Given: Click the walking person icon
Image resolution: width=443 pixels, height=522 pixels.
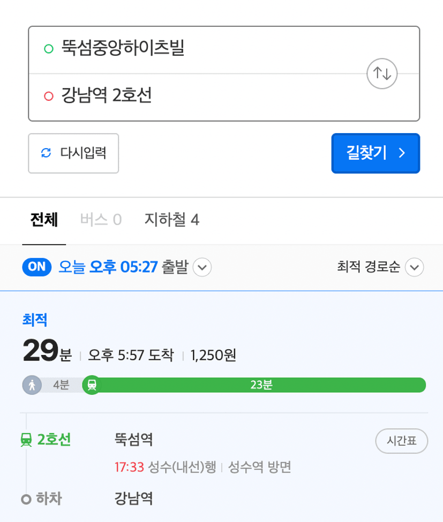Looking at the screenshot, I should coord(32,385).
